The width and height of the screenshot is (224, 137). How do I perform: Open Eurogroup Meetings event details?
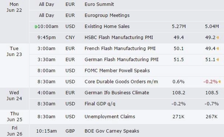click(x=107, y=15)
